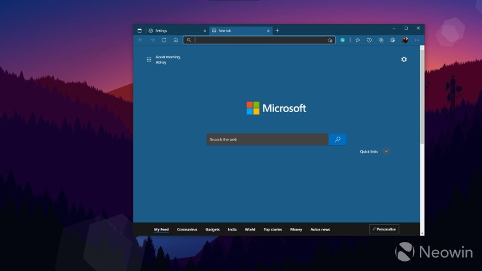Open the Autos news feed tab
The height and width of the screenshot is (271, 482).
click(x=320, y=230)
